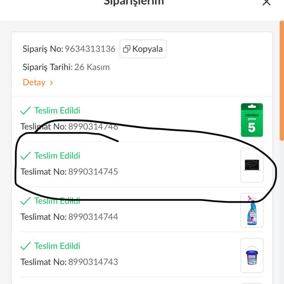Image resolution: width=284 pixels, height=284 pixels.
Task: Click order number 9634313136
Action: pyautogui.click(x=90, y=49)
